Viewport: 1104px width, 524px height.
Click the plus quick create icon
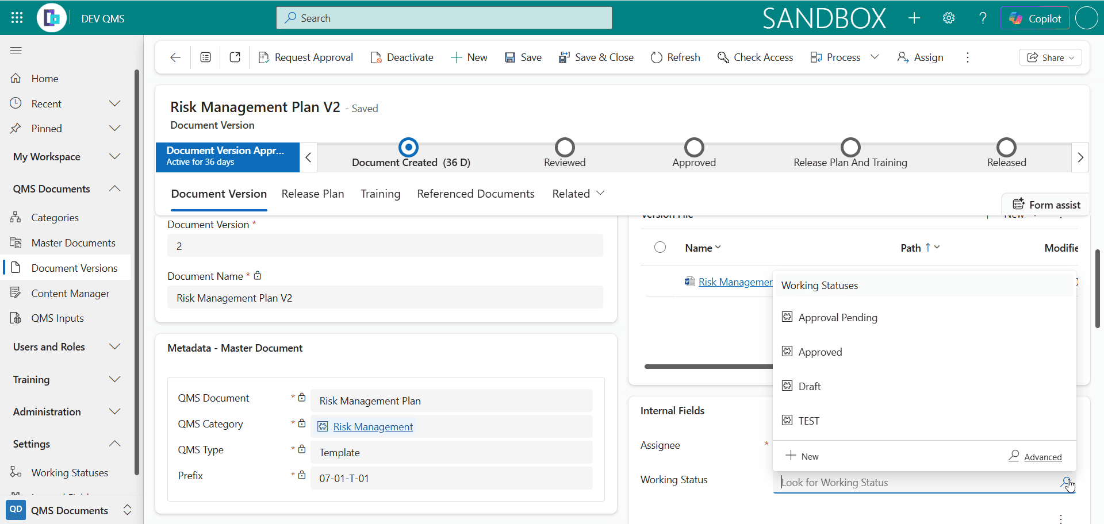tap(914, 18)
